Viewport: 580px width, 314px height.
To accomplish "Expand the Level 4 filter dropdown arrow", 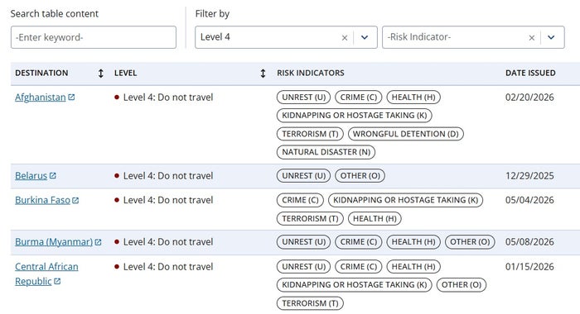I will pyautogui.click(x=365, y=37).
